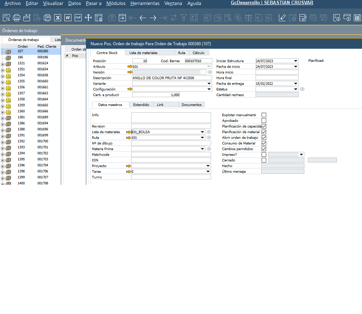Click the Refresh record toolbar icon
This screenshot has height=314, width=362.
tap(174, 18)
